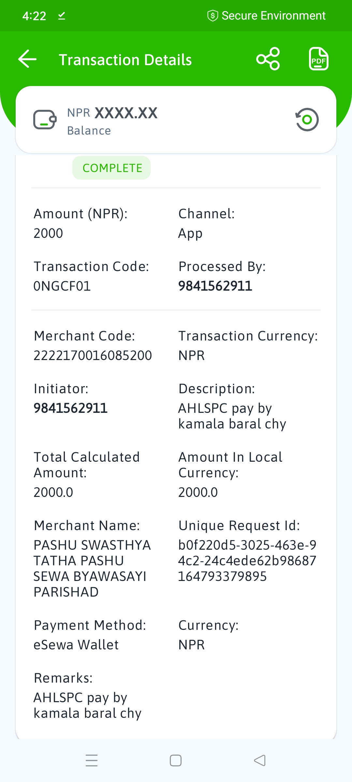The image size is (352, 782).
Task: Download transaction as PDF icon
Action: pos(318,59)
